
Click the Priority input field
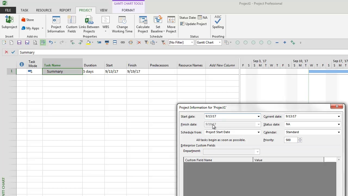(291, 140)
